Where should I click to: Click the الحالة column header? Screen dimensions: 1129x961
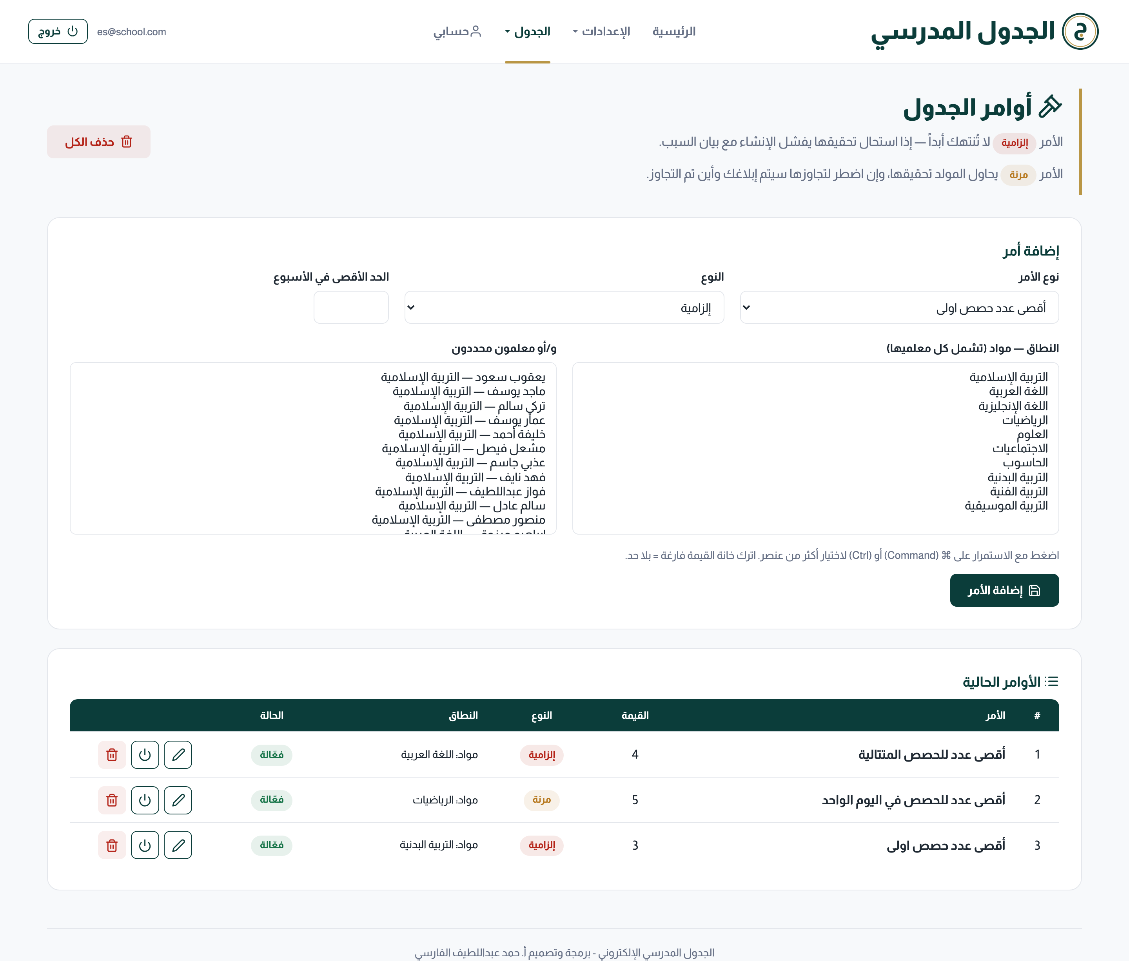tap(271, 715)
